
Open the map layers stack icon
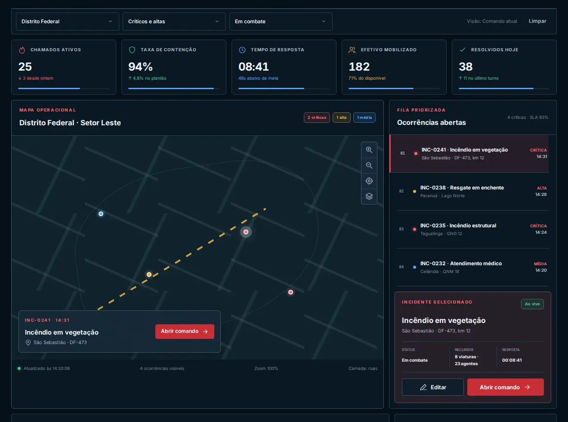pyautogui.click(x=369, y=196)
